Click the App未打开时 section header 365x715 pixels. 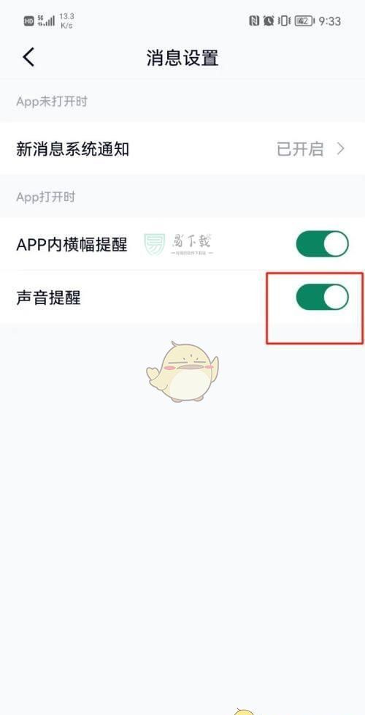tap(51, 101)
